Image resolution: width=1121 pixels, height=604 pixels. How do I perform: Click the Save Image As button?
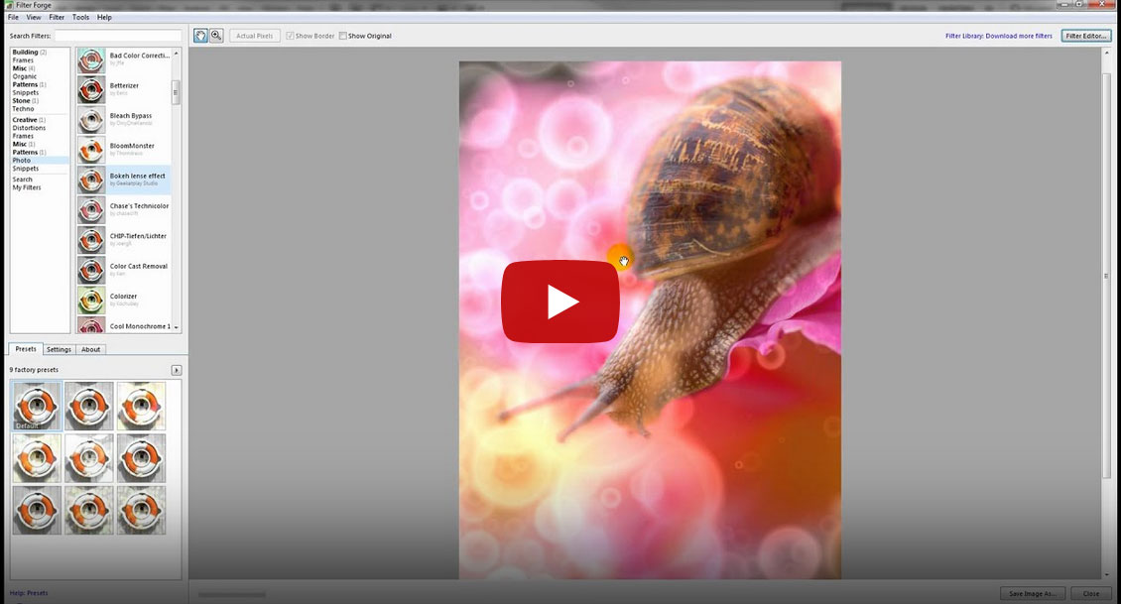pos(1032,593)
